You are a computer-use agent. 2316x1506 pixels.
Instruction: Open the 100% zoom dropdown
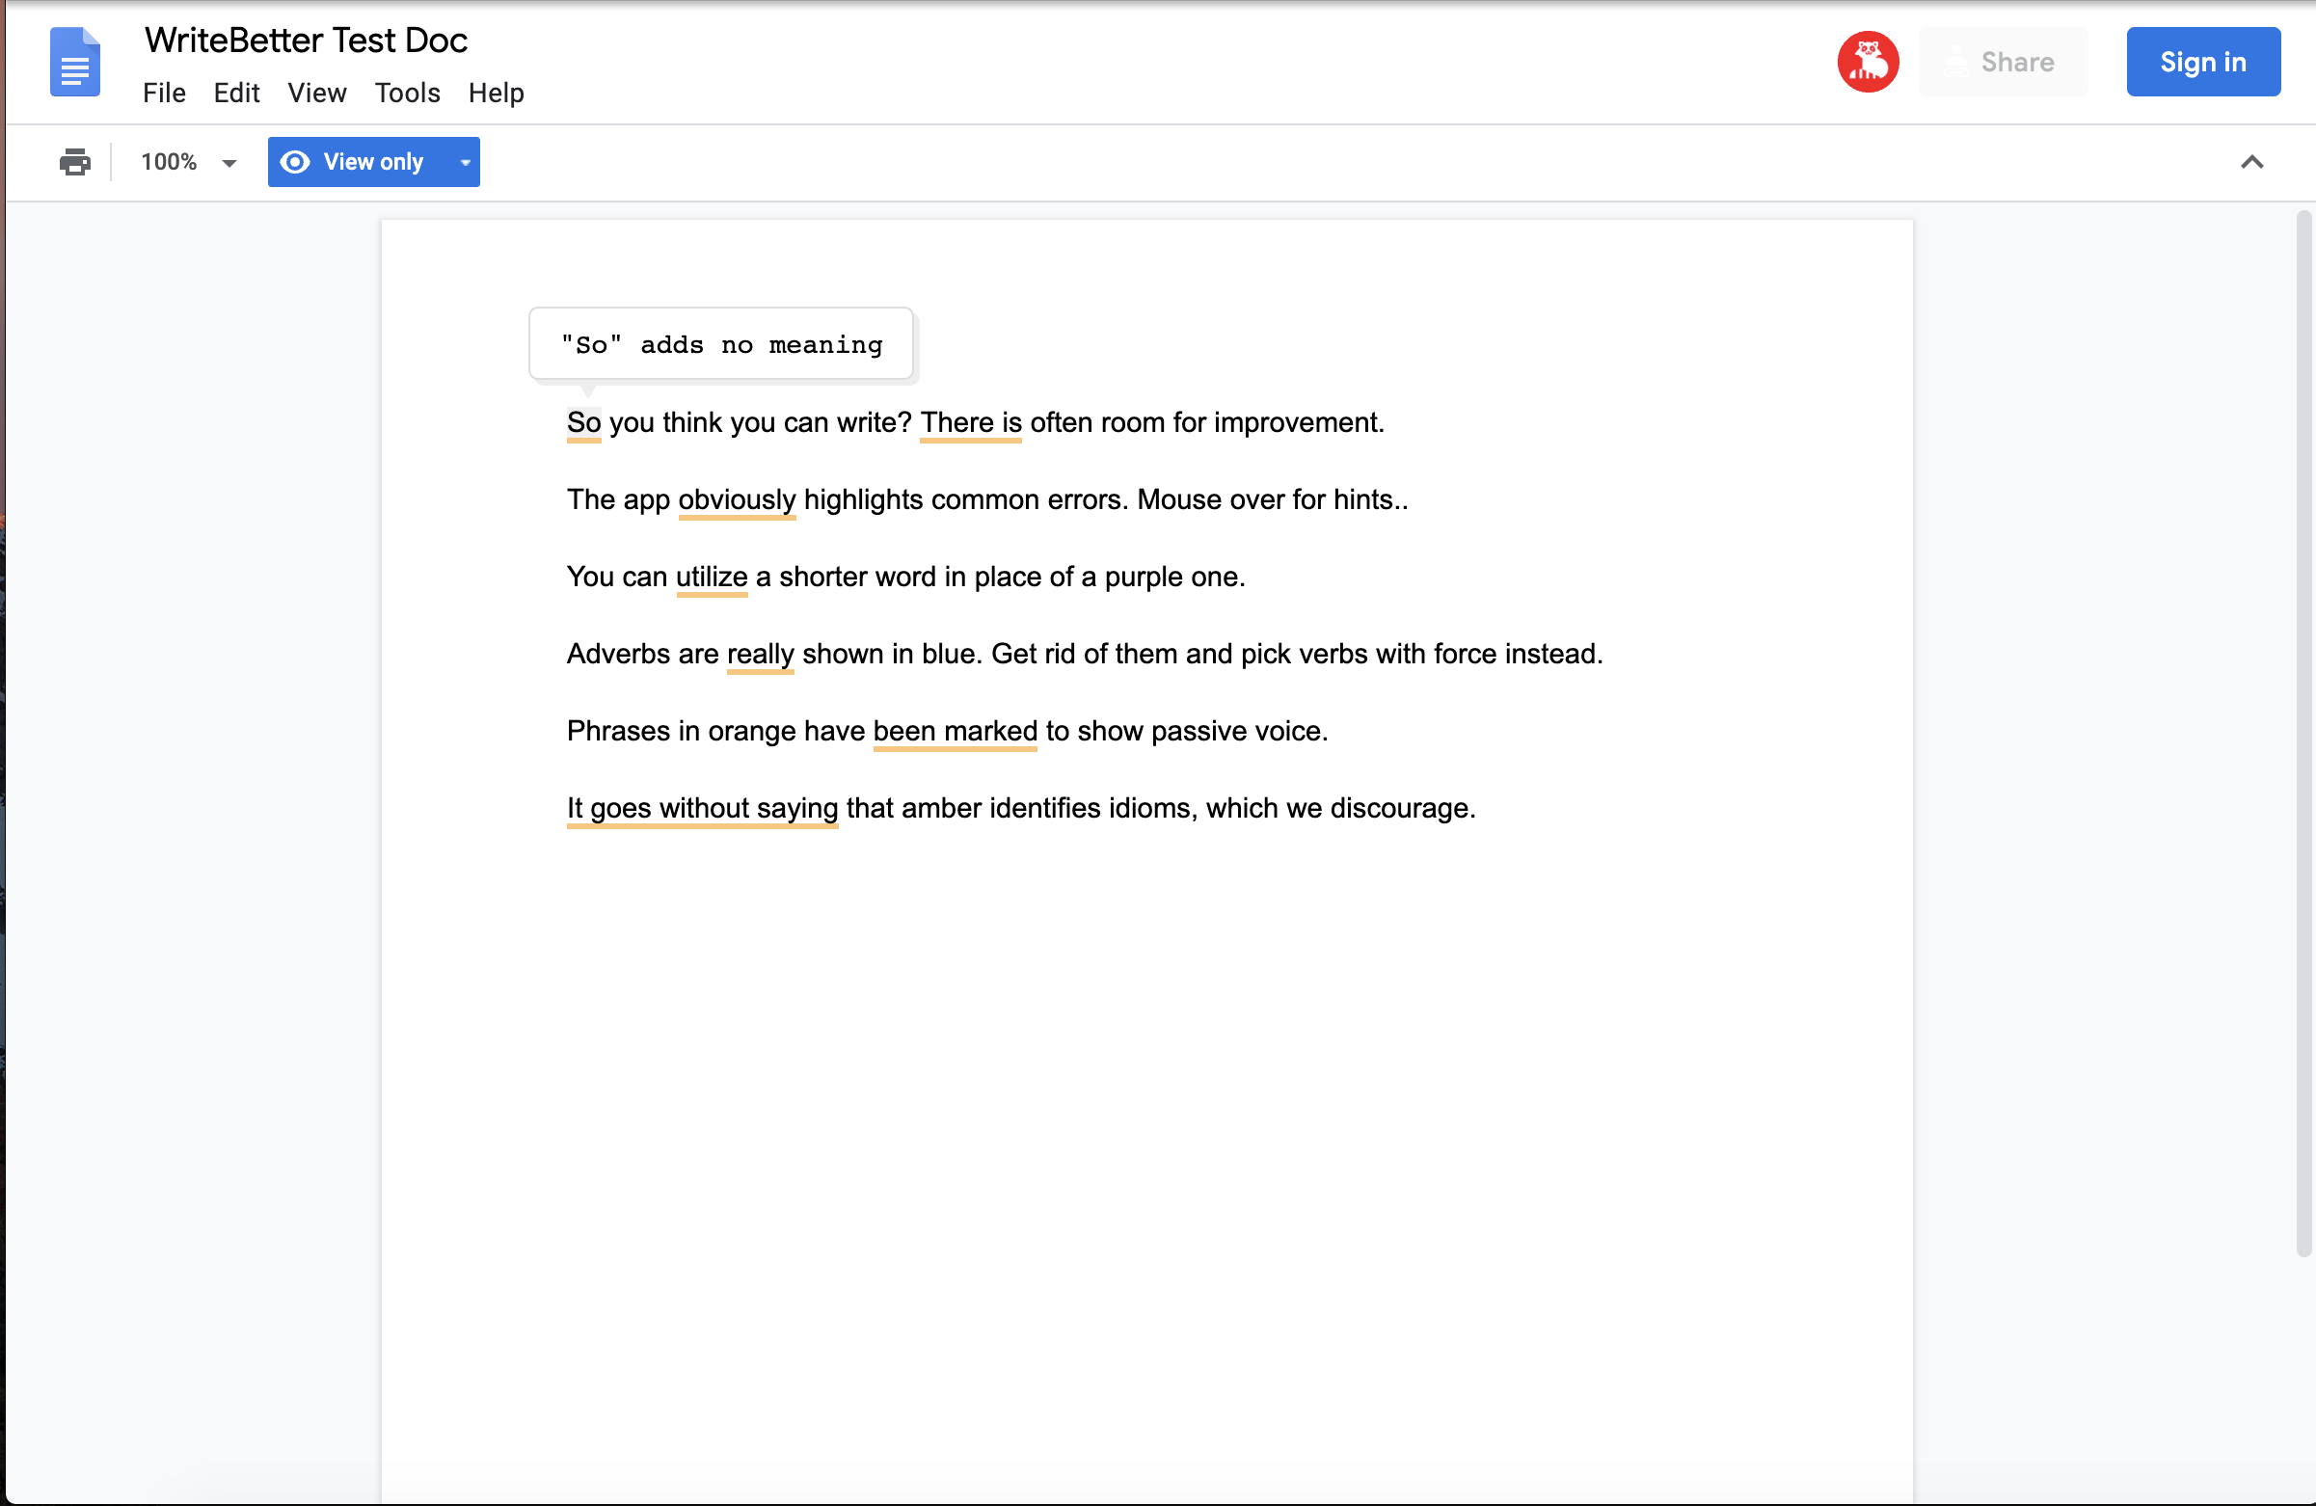tap(188, 162)
